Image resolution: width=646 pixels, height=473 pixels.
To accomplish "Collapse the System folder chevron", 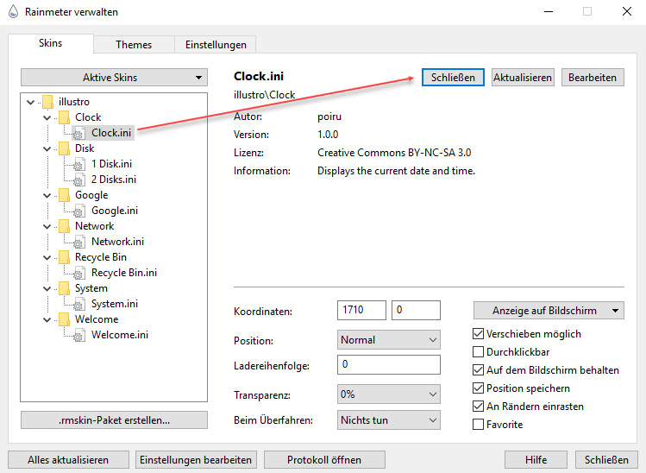I will [47, 288].
